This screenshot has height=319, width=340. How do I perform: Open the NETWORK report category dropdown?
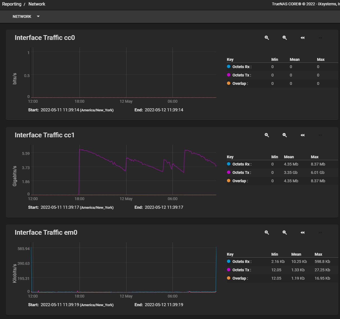coord(26,16)
